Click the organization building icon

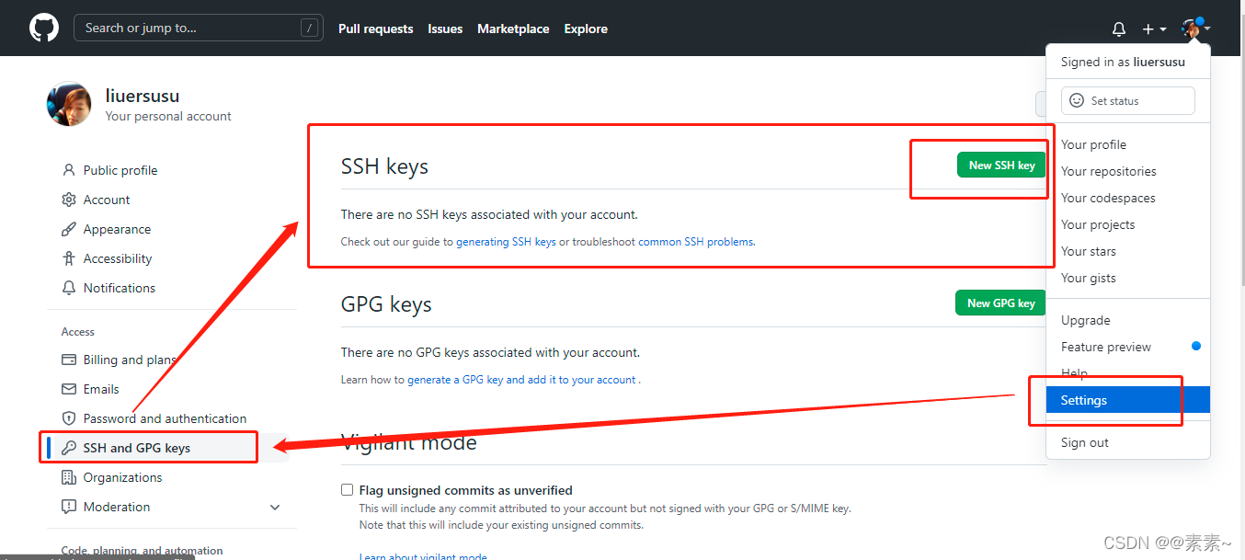[x=68, y=477]
